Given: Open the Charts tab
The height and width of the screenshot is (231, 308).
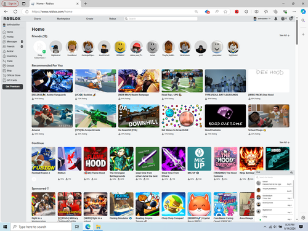Looking at the screenshot, I should point(37,18).
